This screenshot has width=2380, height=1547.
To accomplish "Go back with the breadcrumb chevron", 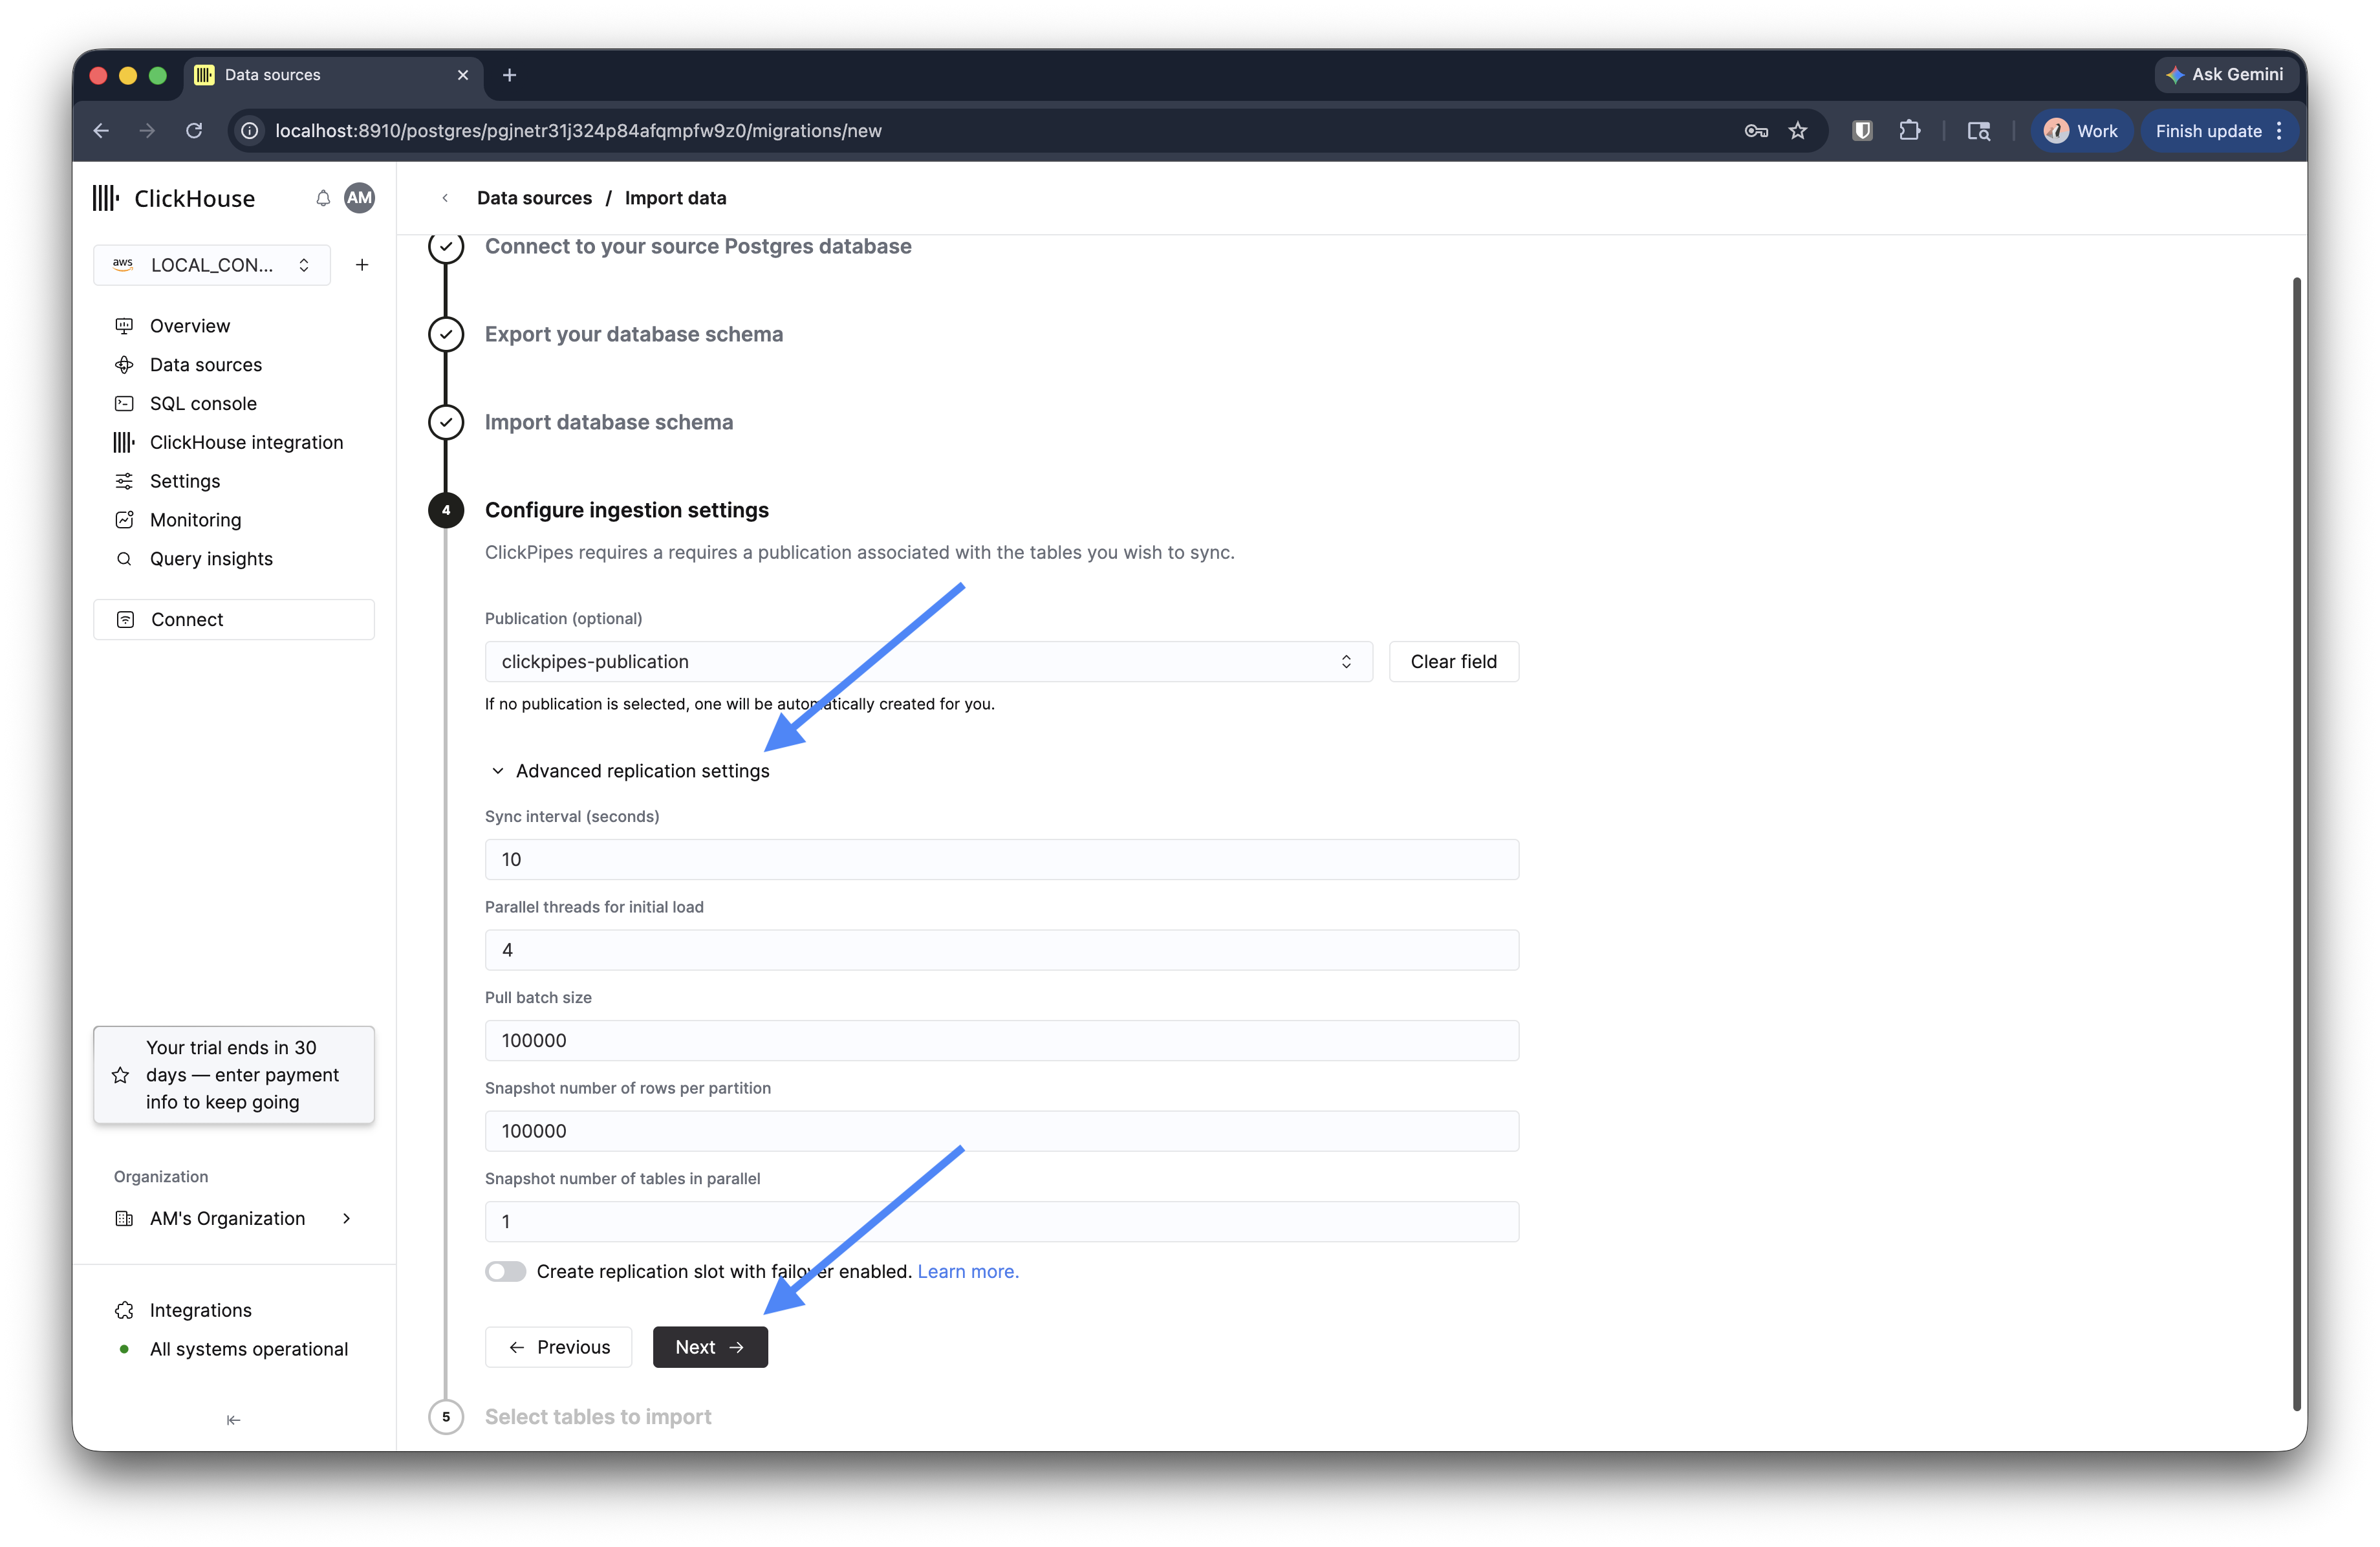I will point(445,198).
